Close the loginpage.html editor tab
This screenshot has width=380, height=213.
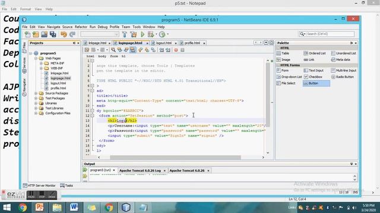click(147, 43)
